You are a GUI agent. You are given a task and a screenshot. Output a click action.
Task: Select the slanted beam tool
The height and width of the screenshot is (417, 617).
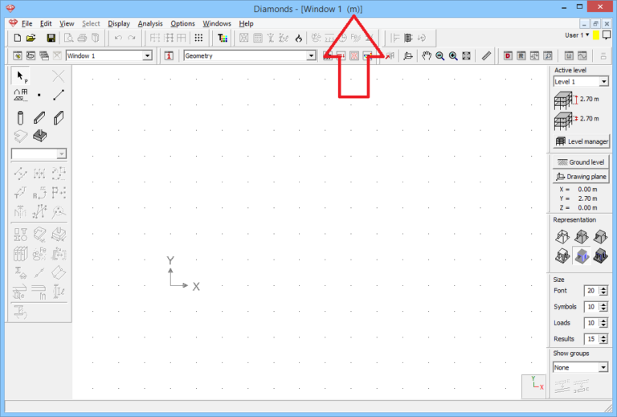point(39,117)
